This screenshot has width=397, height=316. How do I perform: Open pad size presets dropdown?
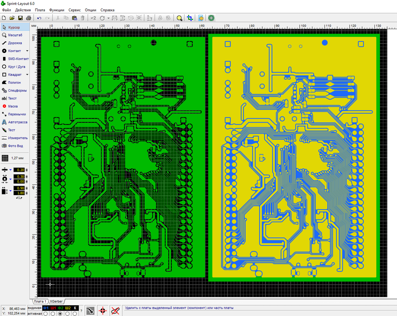[10, 179]
